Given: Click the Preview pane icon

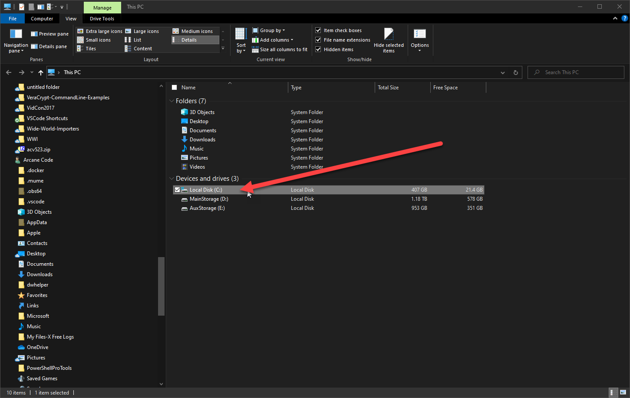Looking at the screenshot, I should coord(34,34).
